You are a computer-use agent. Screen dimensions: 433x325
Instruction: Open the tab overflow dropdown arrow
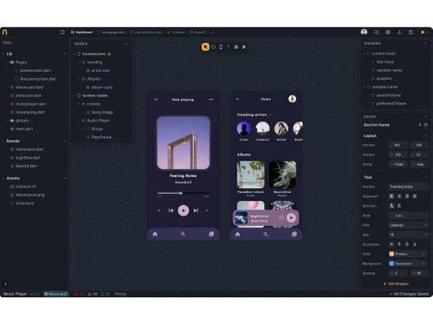pos(213,32)
